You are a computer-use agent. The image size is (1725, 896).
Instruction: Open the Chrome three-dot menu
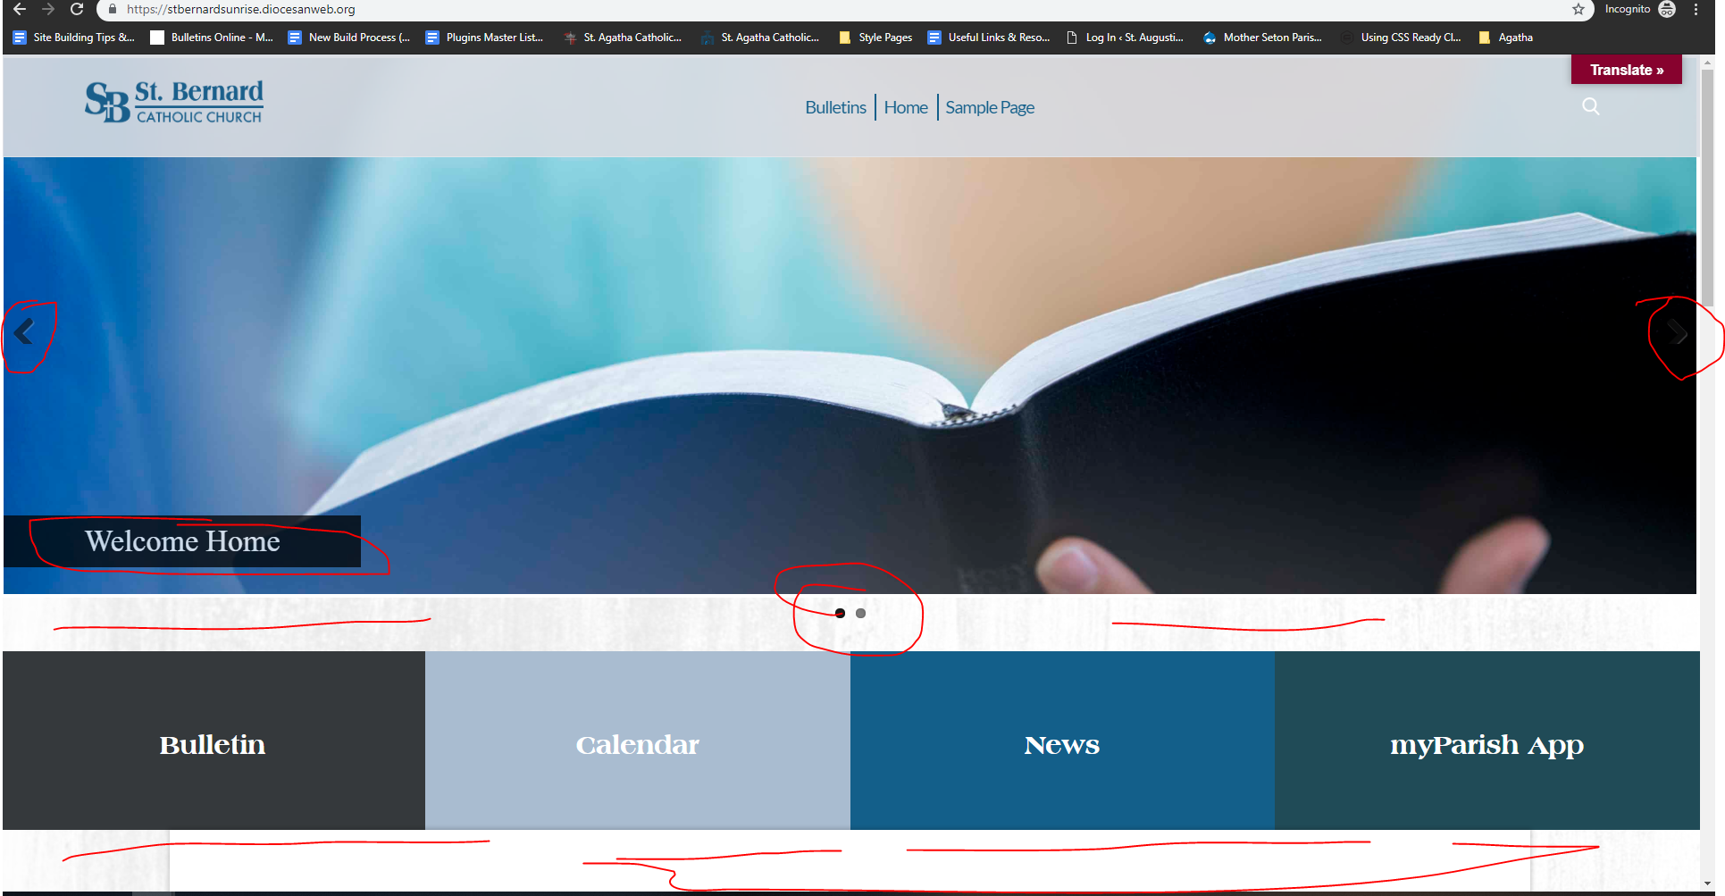point(1696,9)
